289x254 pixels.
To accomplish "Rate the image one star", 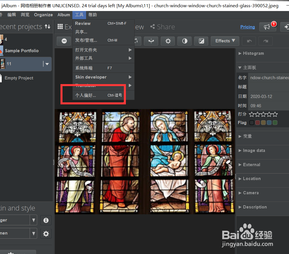I will (x=251, y=114).
